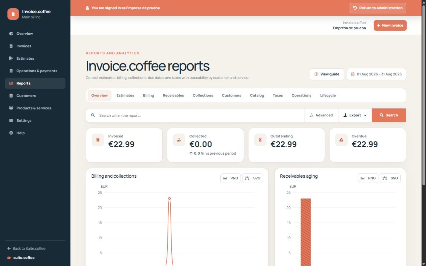
Task: Open the Receivables report tab
Action: coord(173,96)
